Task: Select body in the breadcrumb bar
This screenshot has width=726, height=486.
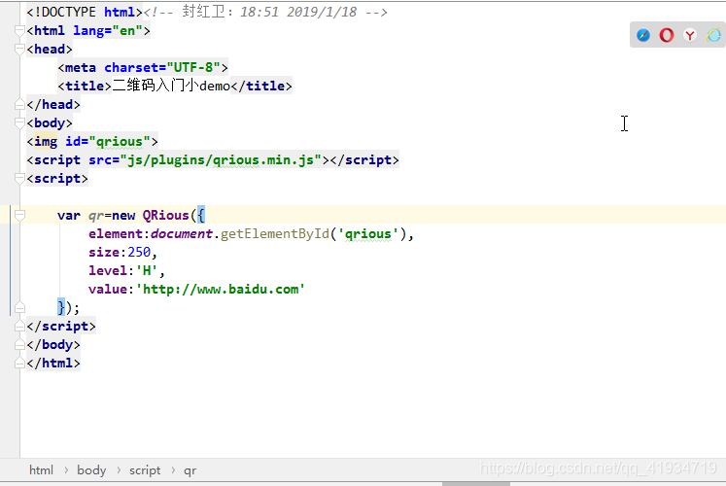Action: point(91,470)
